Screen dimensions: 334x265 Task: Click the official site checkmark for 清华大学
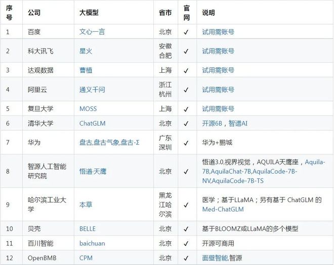click(x=186, y=124)
